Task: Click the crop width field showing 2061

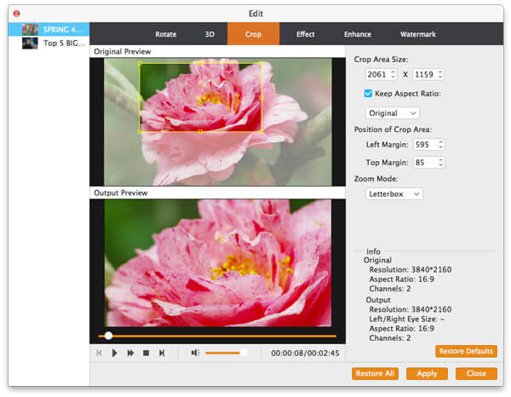Action: pyautogui.click(x=377, y=74)
